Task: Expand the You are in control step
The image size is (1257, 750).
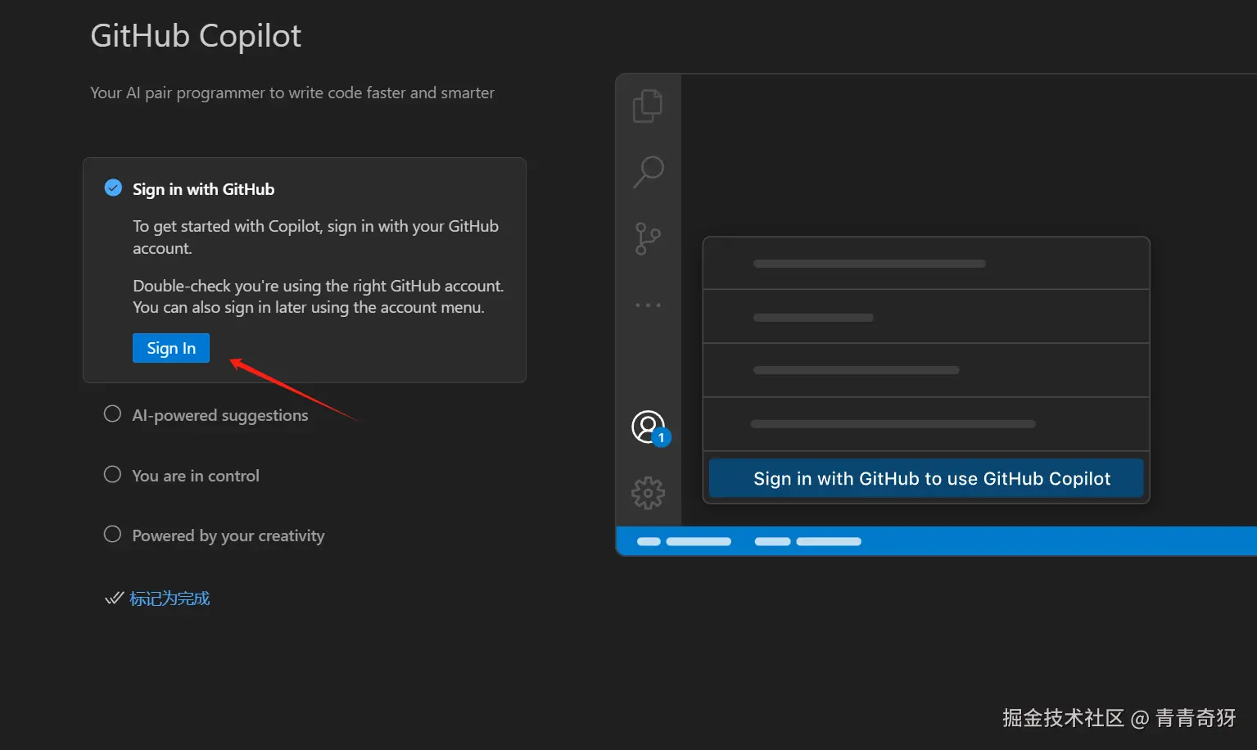Action: [x=196, y=476]
